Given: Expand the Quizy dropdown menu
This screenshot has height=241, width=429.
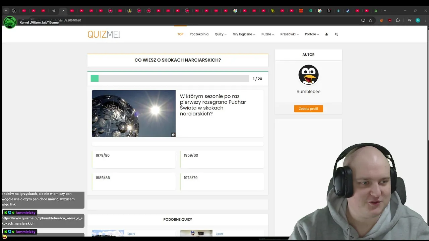Looking at the screenshot, I should pos(221,34).
